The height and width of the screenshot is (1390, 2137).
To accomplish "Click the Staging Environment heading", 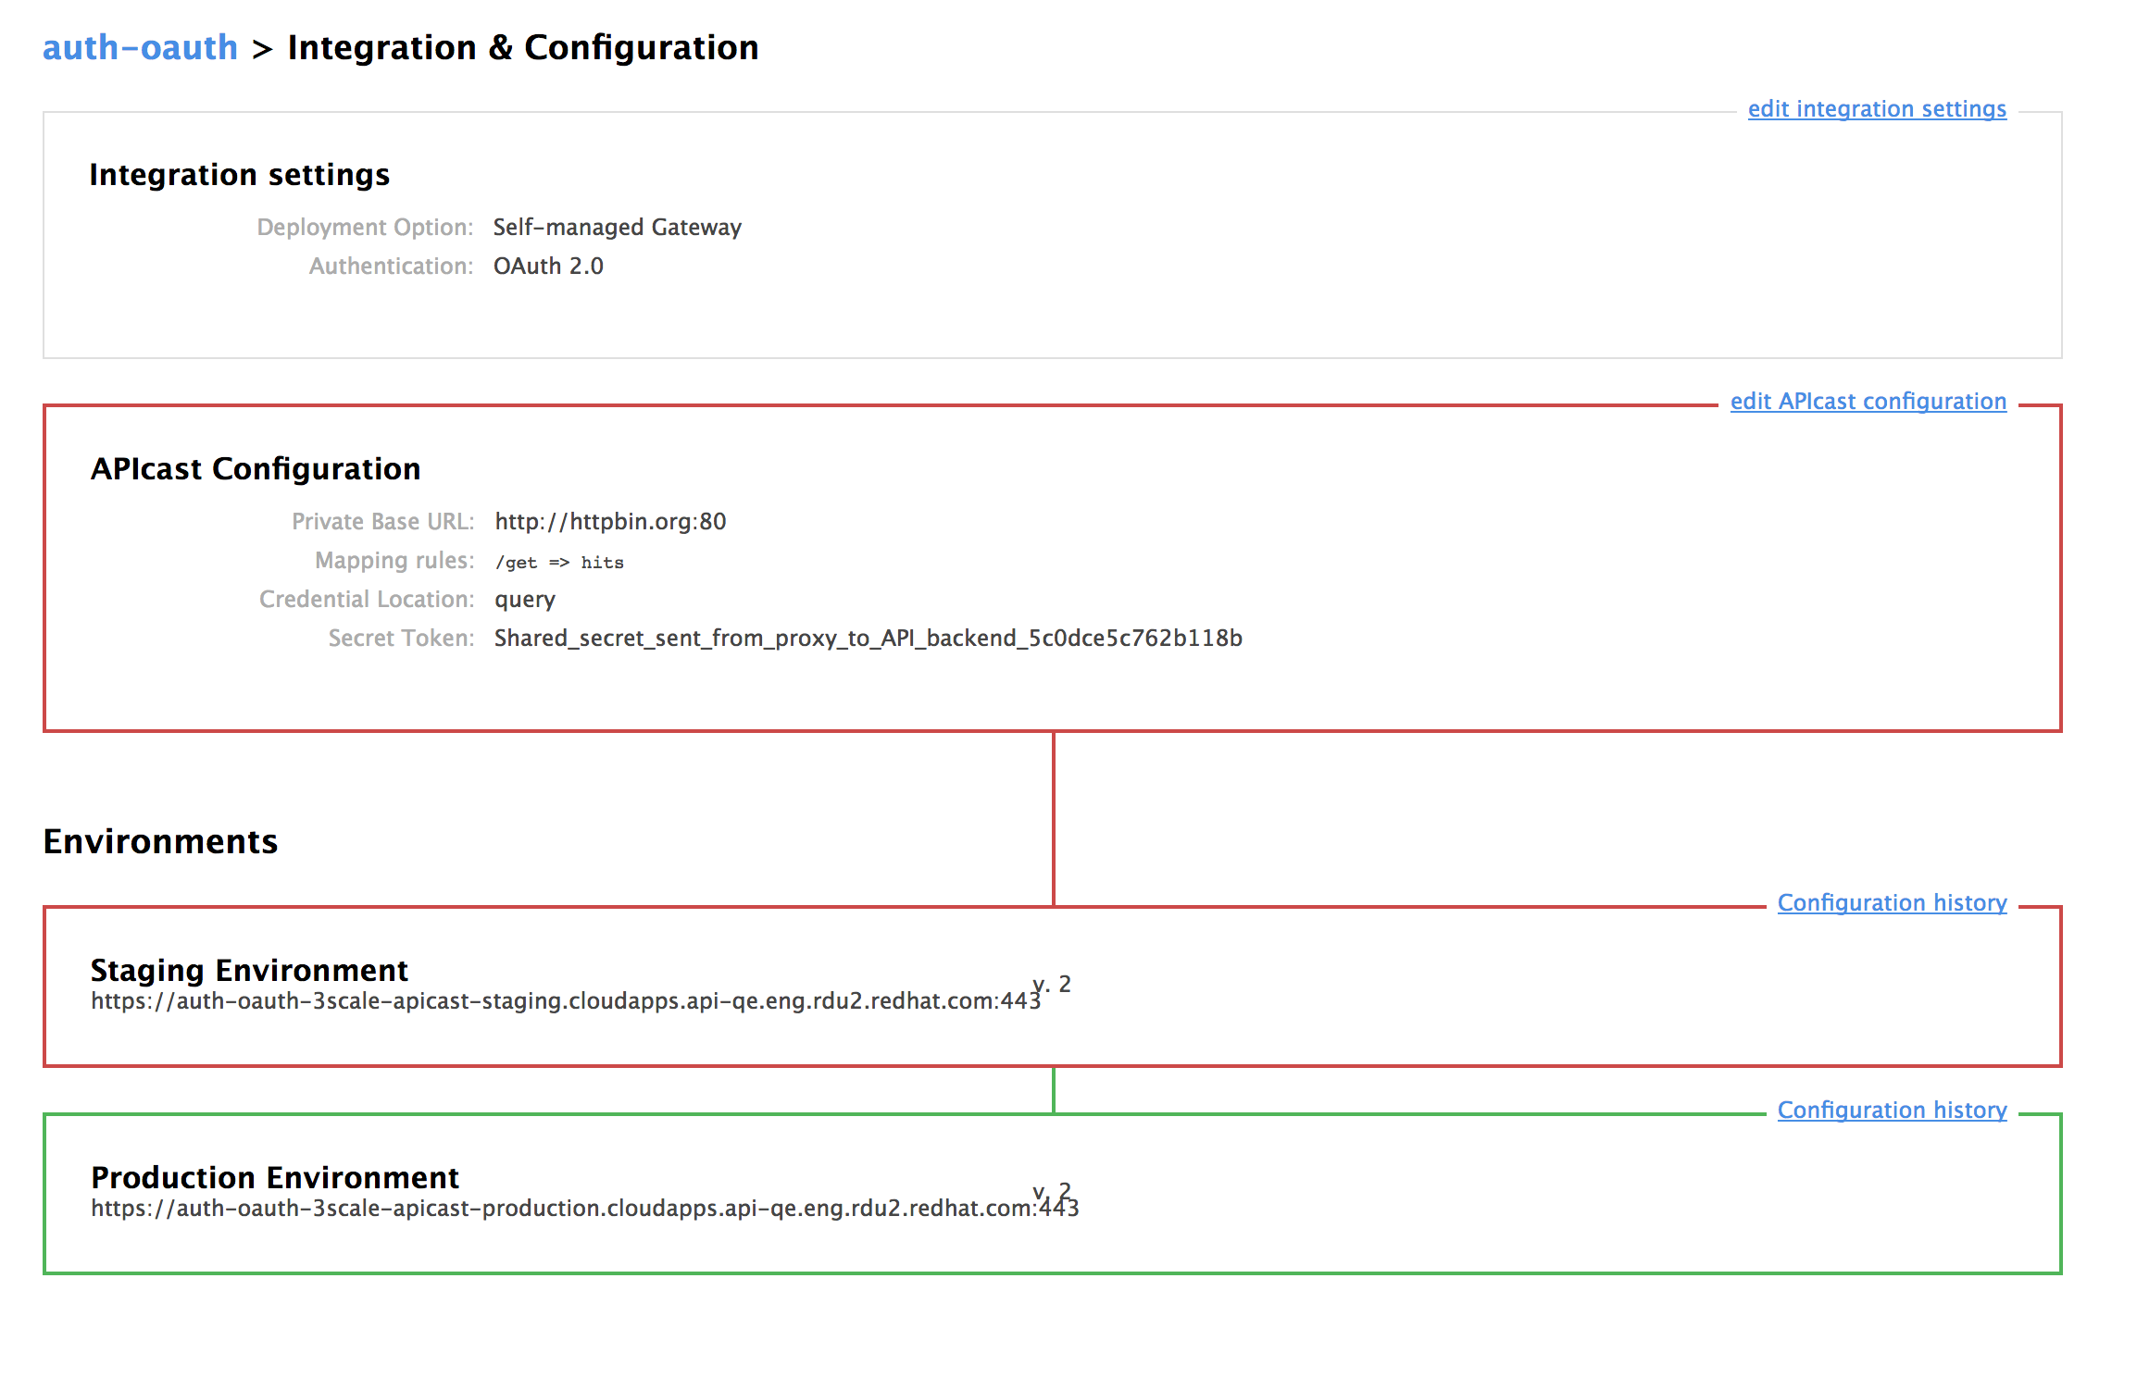I will click(249, 970).
